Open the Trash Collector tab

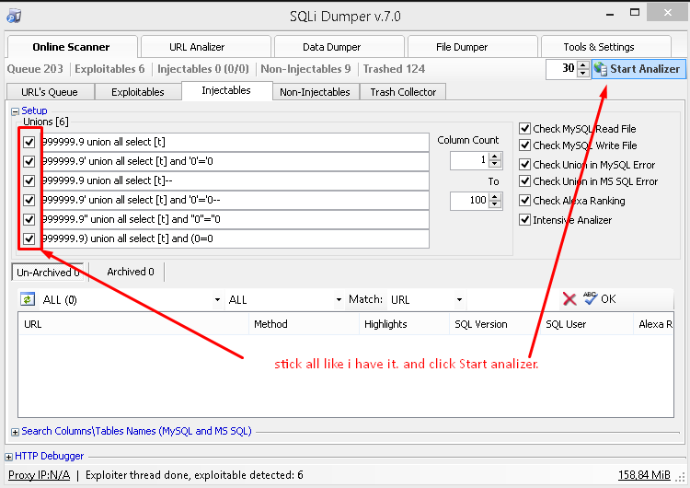[x=403, y=92]
